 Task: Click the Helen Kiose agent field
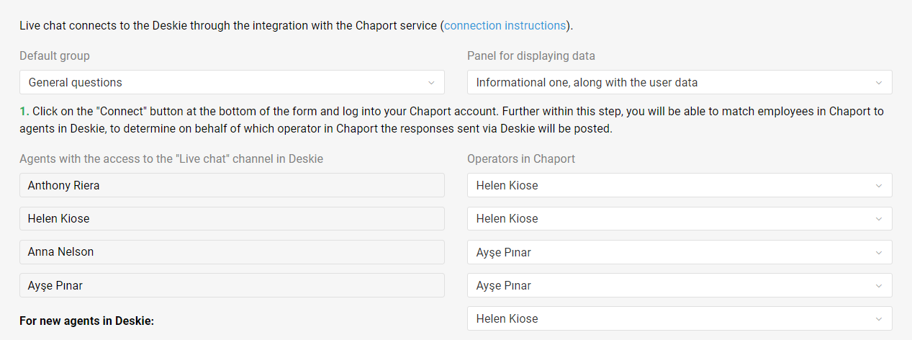tap(232, 218)
